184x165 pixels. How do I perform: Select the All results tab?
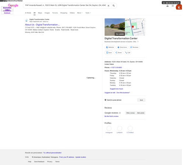(35, 13)
